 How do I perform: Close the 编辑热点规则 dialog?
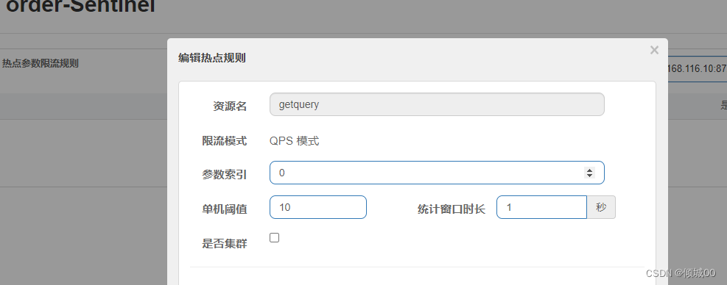tap(654, 50)
